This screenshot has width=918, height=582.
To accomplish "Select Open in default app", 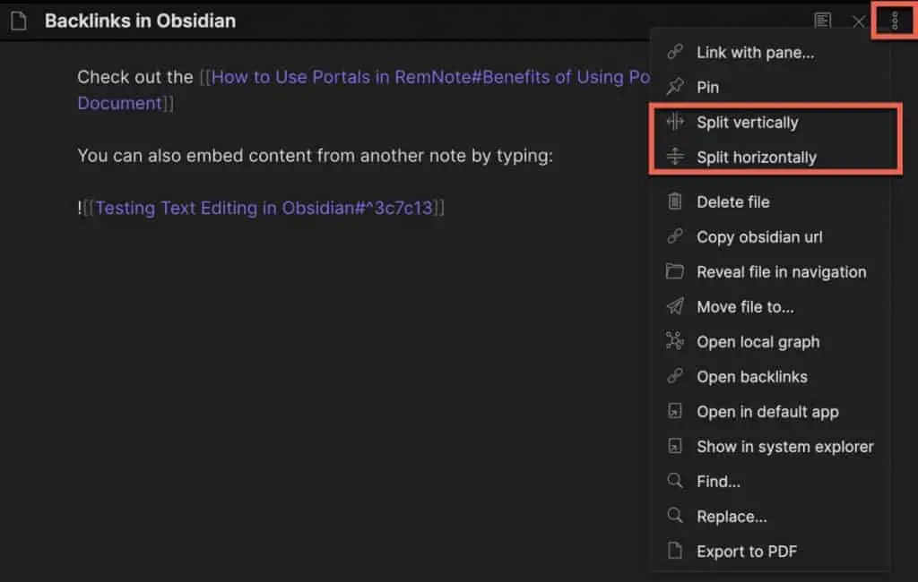I will pos(767,411).
